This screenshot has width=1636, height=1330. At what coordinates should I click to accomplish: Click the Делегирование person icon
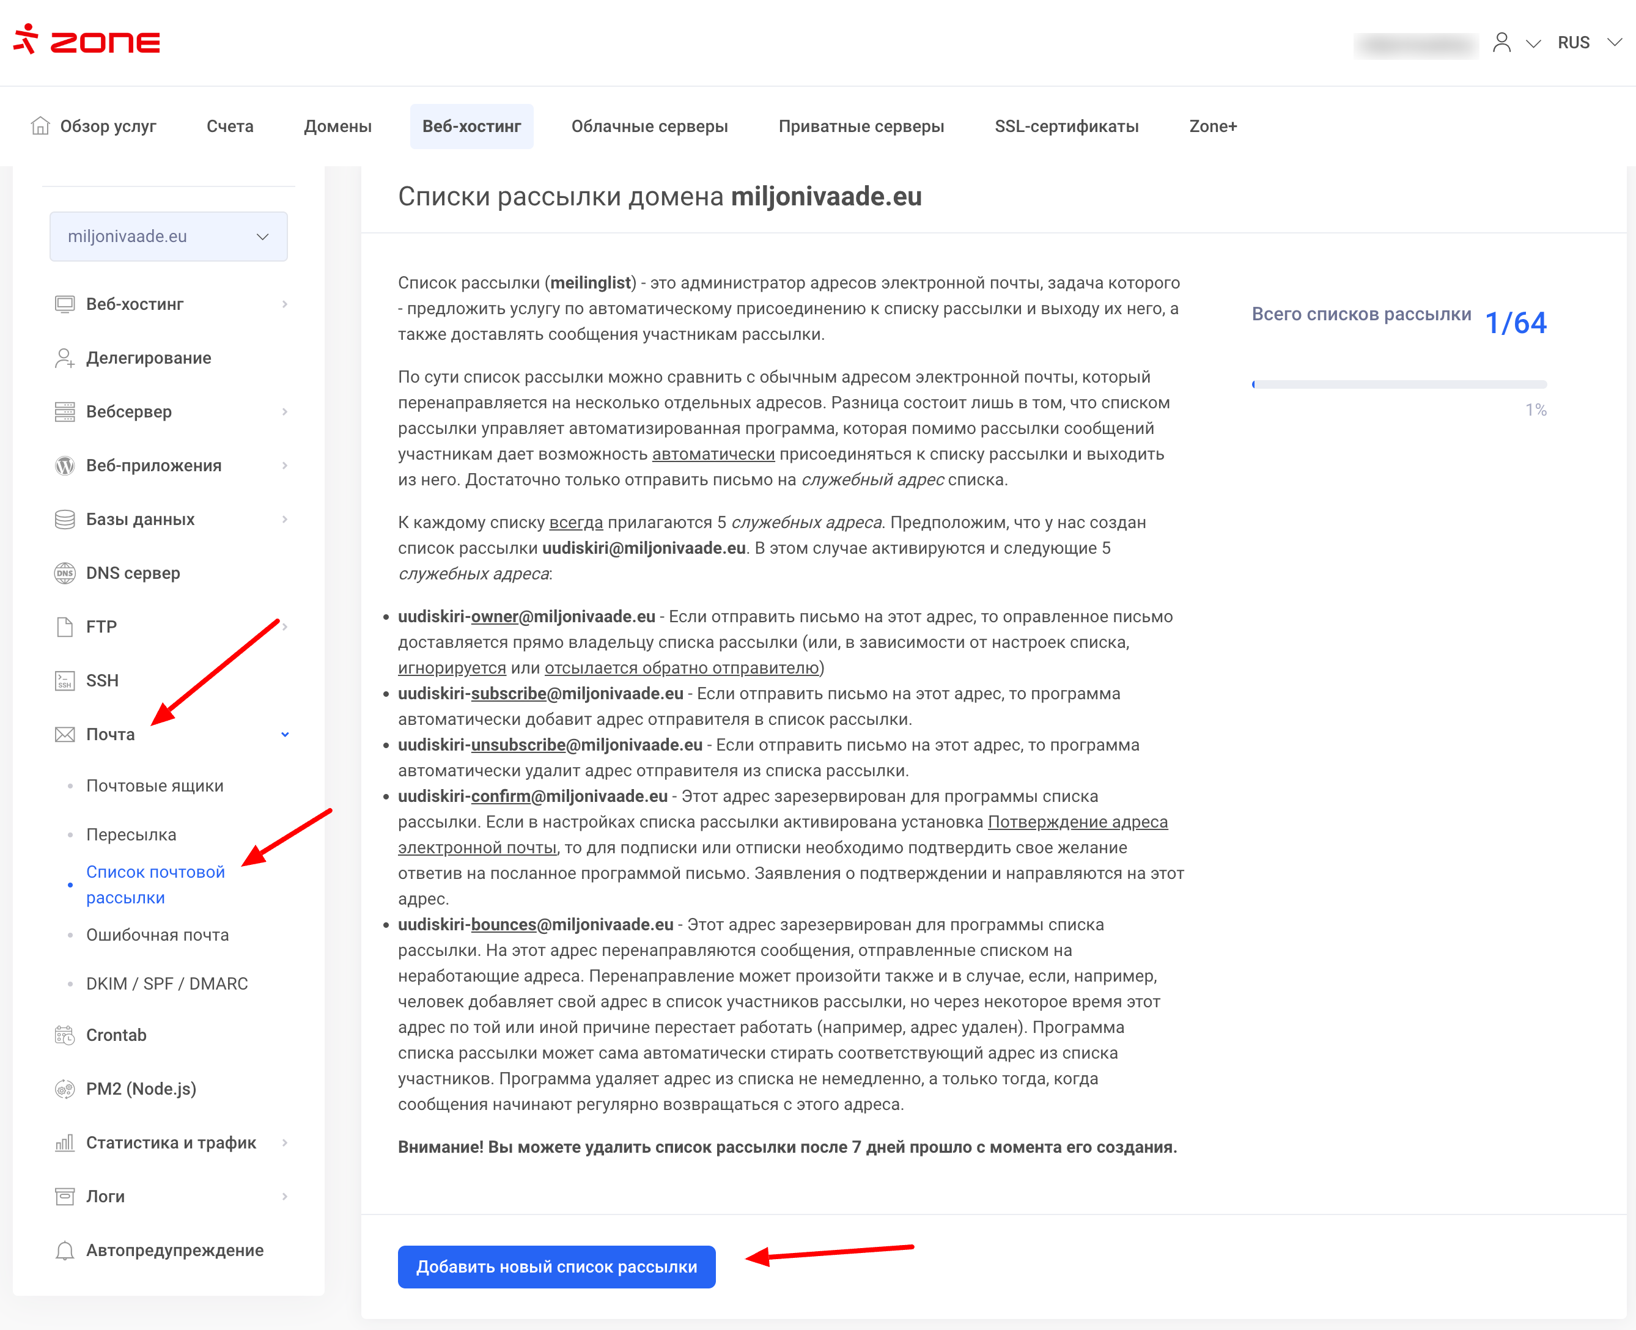[64, 358]
